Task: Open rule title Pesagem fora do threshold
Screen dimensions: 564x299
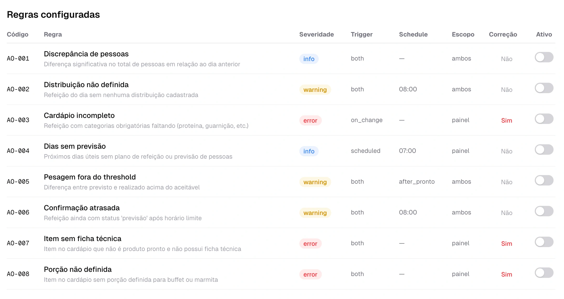Action: [90, 177]
